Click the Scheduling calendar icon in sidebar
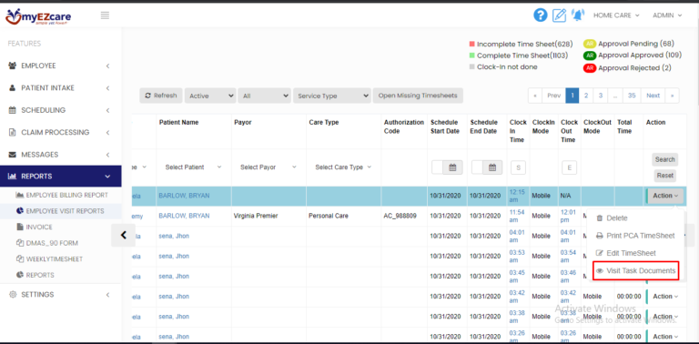Viewport: 699px width, 344px height. coord(13,110)
